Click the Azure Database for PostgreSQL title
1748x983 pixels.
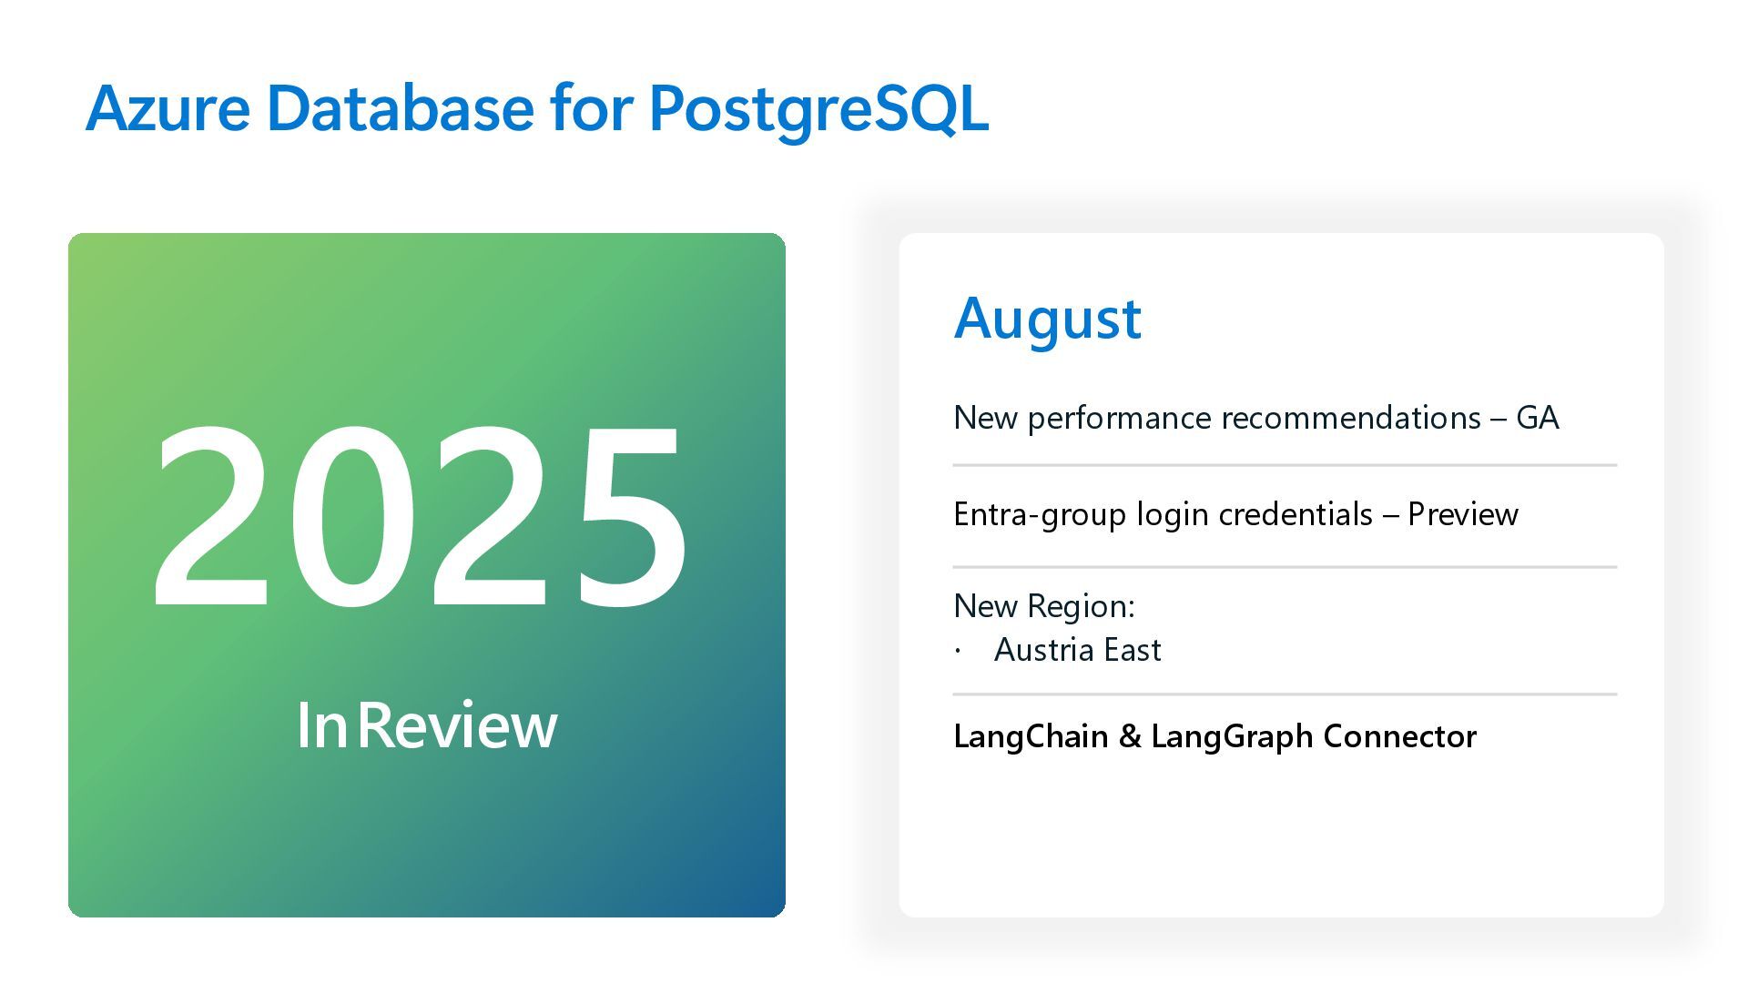coord(537,108)
